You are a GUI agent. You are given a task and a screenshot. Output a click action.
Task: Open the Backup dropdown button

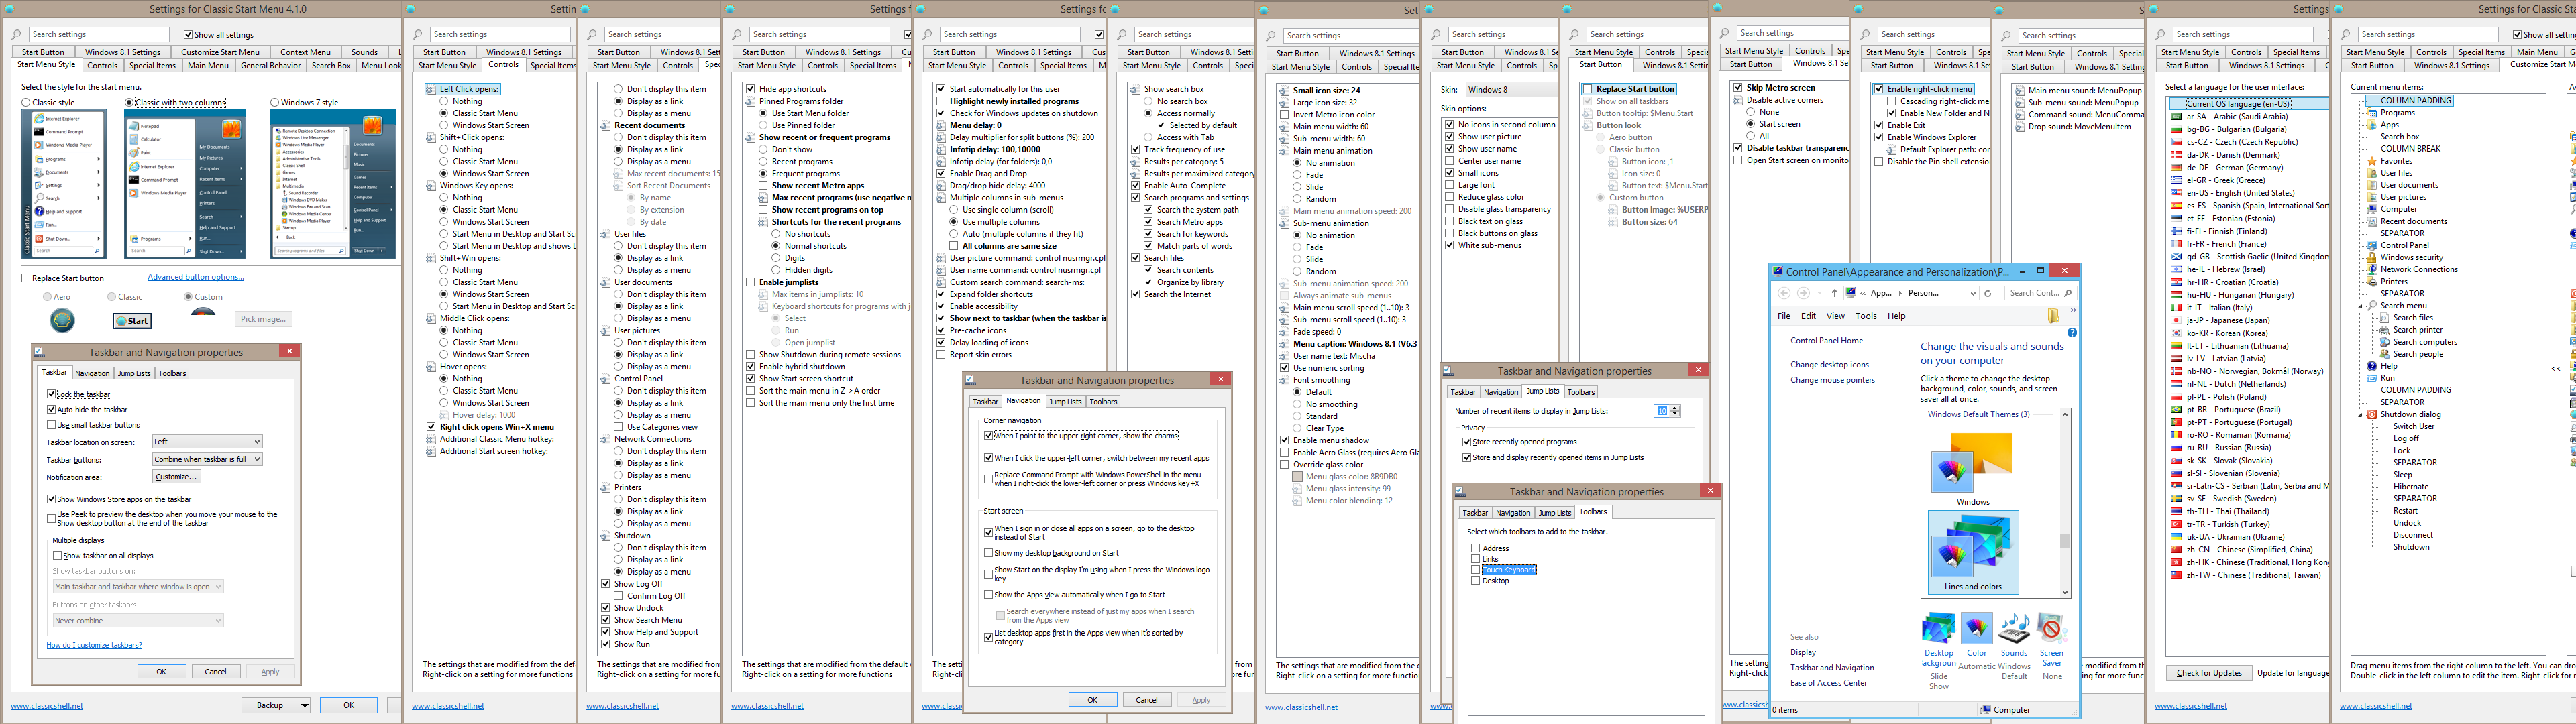point(276,705)
